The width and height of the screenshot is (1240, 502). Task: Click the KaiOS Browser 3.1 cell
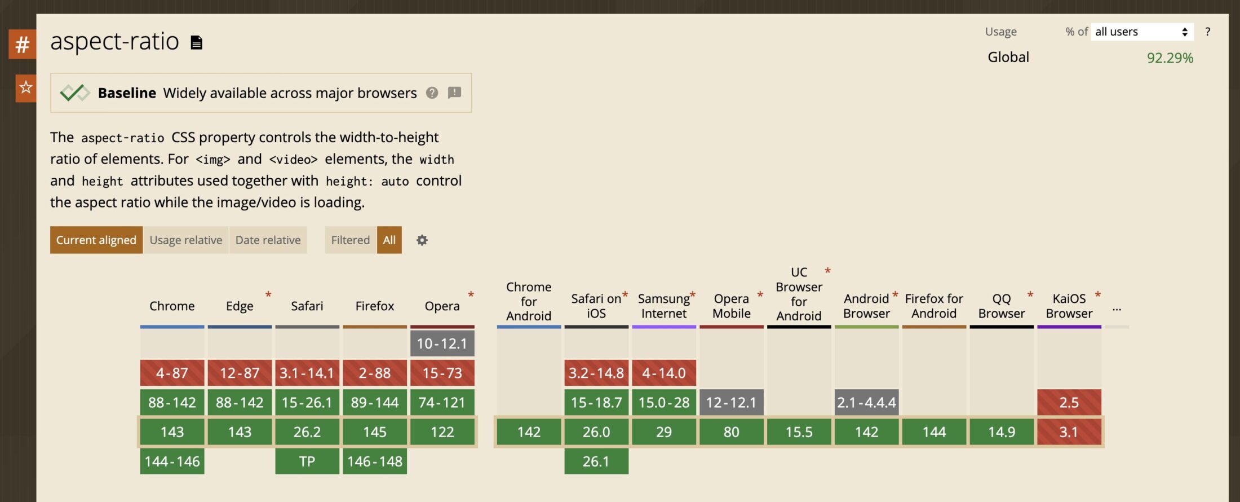[1069, 432]
